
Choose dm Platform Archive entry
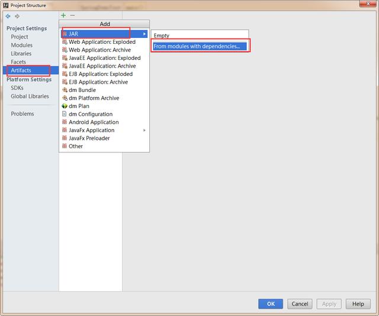click(x=104, y=98)
